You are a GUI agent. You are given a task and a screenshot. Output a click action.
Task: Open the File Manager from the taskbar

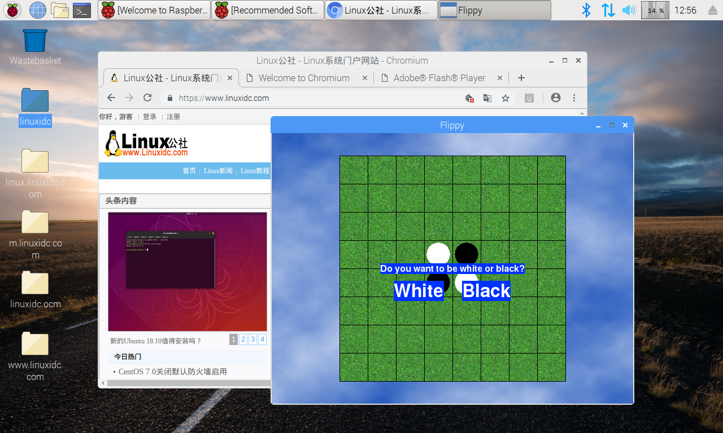(59, 10)
